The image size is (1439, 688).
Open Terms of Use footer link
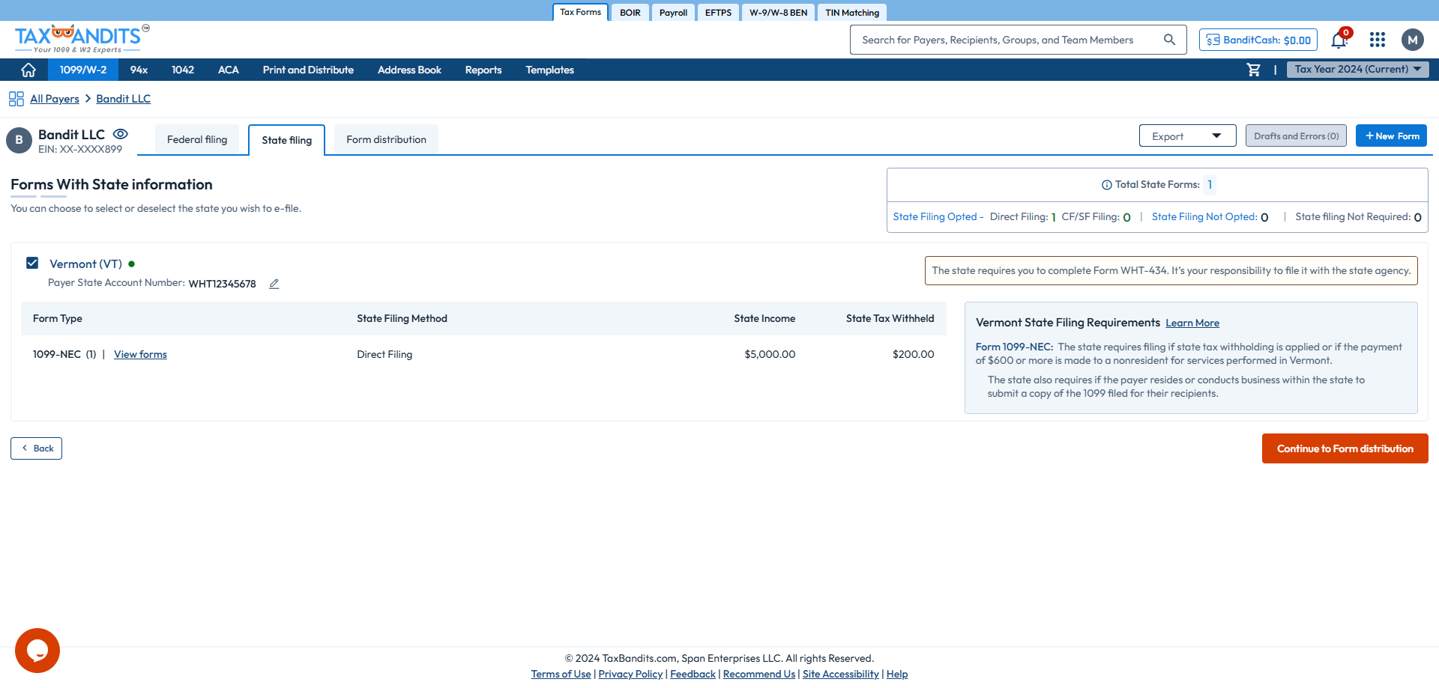pyautogui.click(x=561, y=674)
